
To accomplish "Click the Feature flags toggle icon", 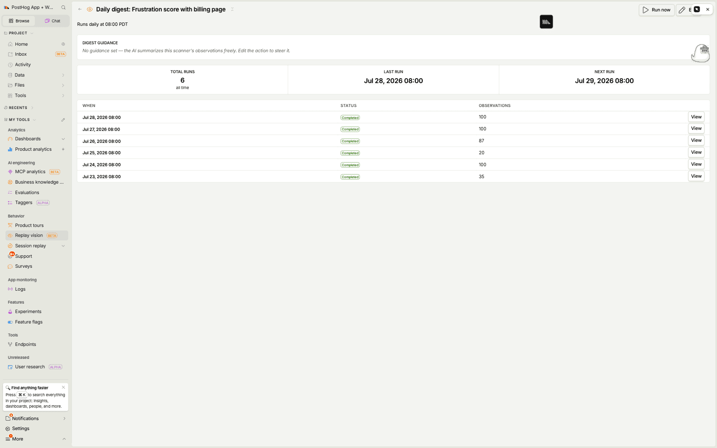I will (x=10, y=322).
